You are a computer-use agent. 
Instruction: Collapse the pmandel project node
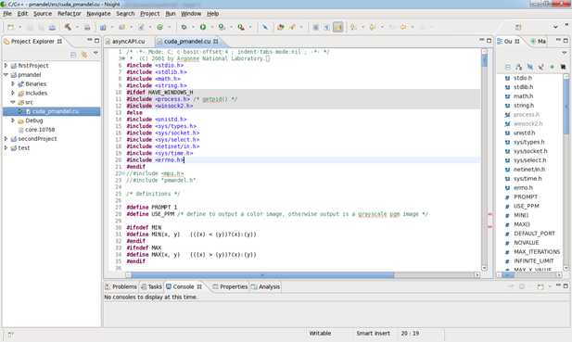[6, 75]
